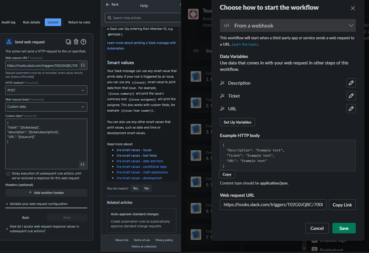Open Jira smart values - date and time
The image size is (369, 253).
140,161
